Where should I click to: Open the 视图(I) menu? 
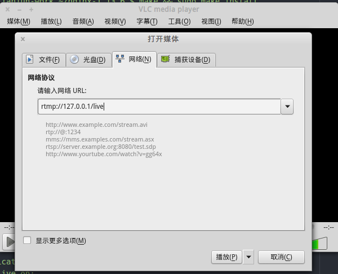click(211, 21)
